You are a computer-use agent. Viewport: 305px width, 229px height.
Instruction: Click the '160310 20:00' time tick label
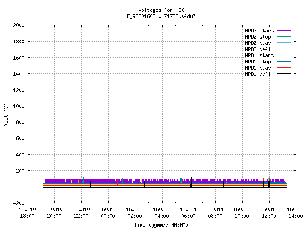pos(54,213)
